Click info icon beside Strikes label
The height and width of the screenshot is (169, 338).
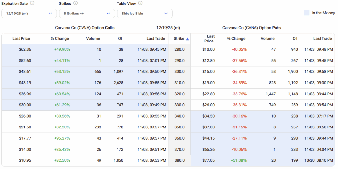coord(75,3)
